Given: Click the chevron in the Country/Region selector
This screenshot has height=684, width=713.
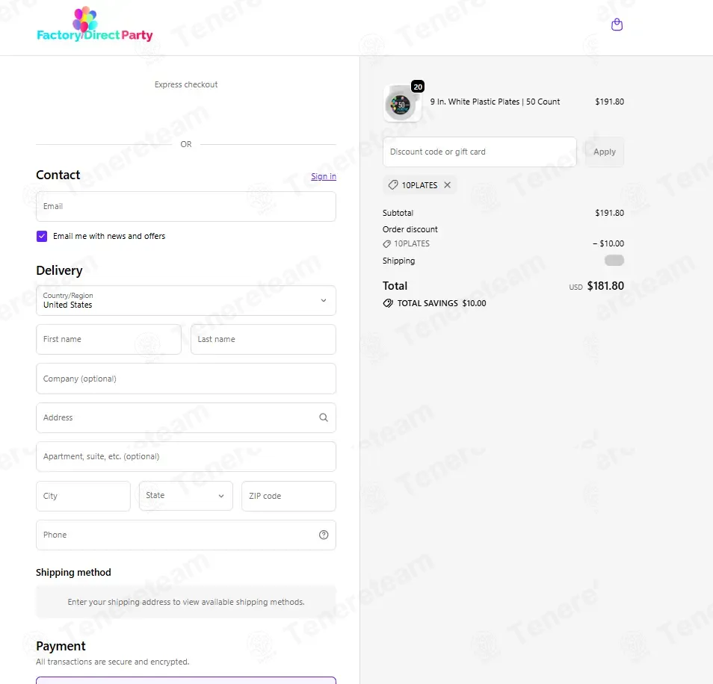Looking at the screenshot, I should [x=324, y=300].
